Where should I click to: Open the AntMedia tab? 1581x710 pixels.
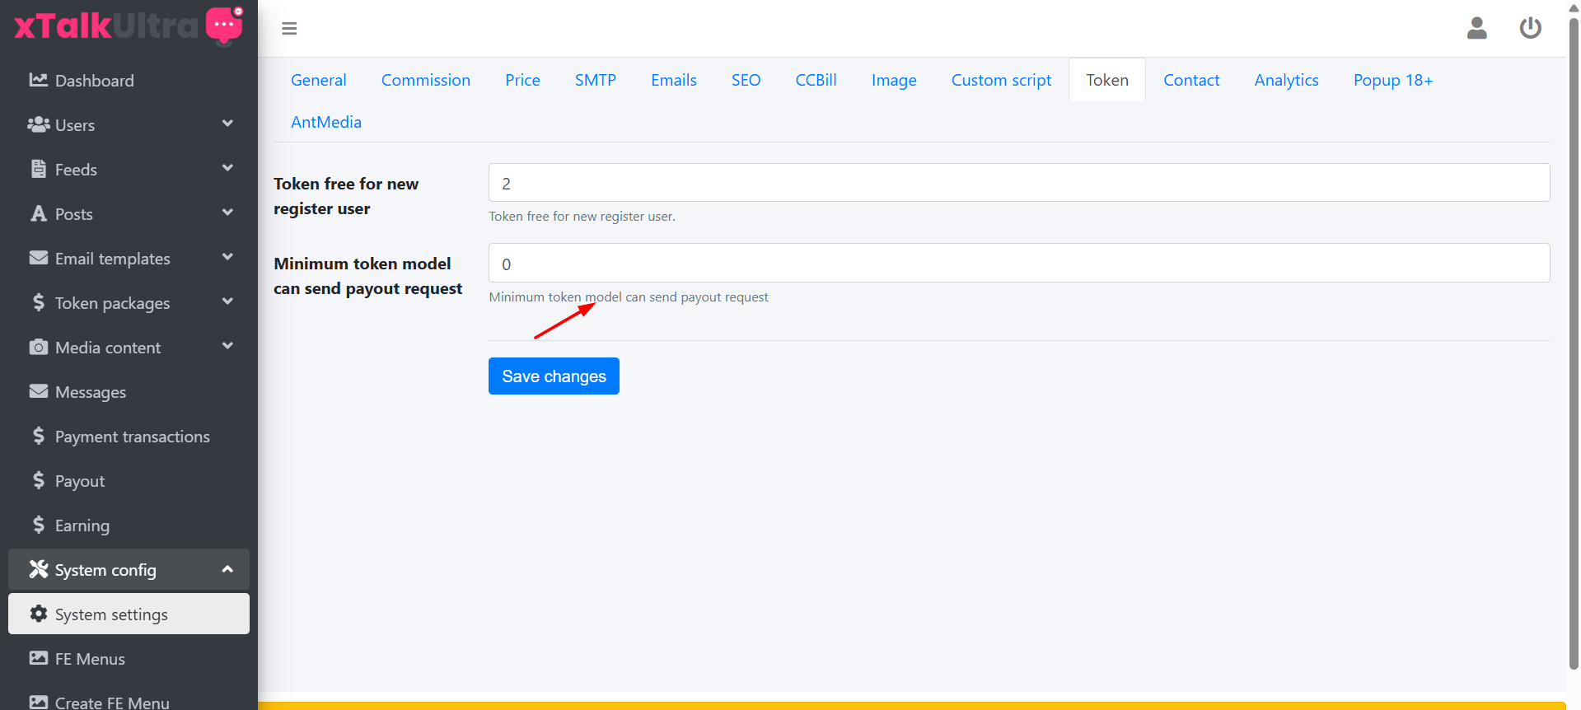(325, 122)
